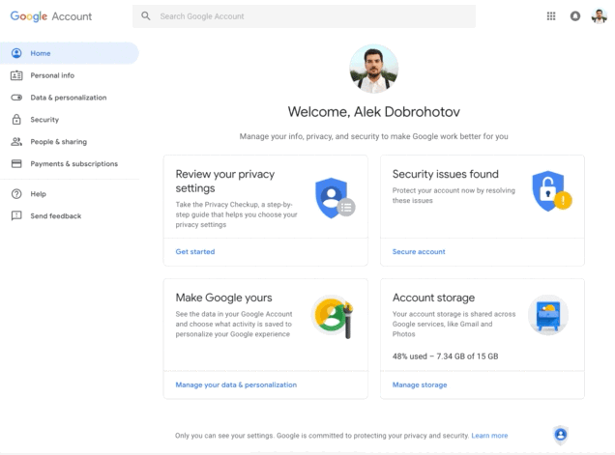Image resolution: width=615 pixels, height=455 pixels.
Task: Click the Security padlock icon
Action: click(x=16, y=119)
